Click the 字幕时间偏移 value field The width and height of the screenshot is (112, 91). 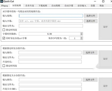50,34
